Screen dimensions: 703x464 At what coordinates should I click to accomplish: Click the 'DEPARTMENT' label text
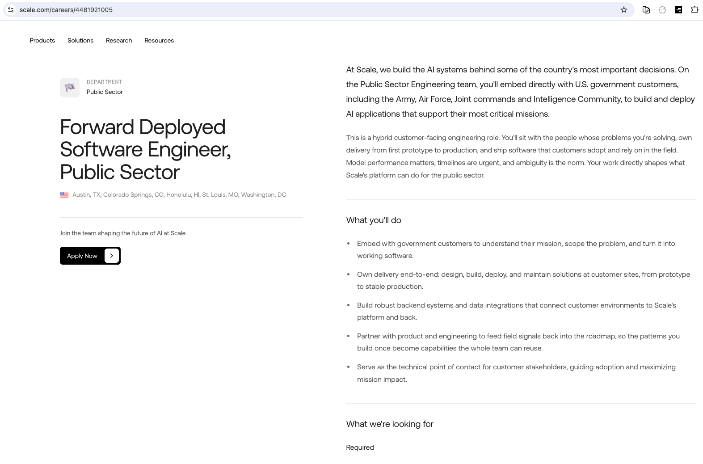click(104, 82)
